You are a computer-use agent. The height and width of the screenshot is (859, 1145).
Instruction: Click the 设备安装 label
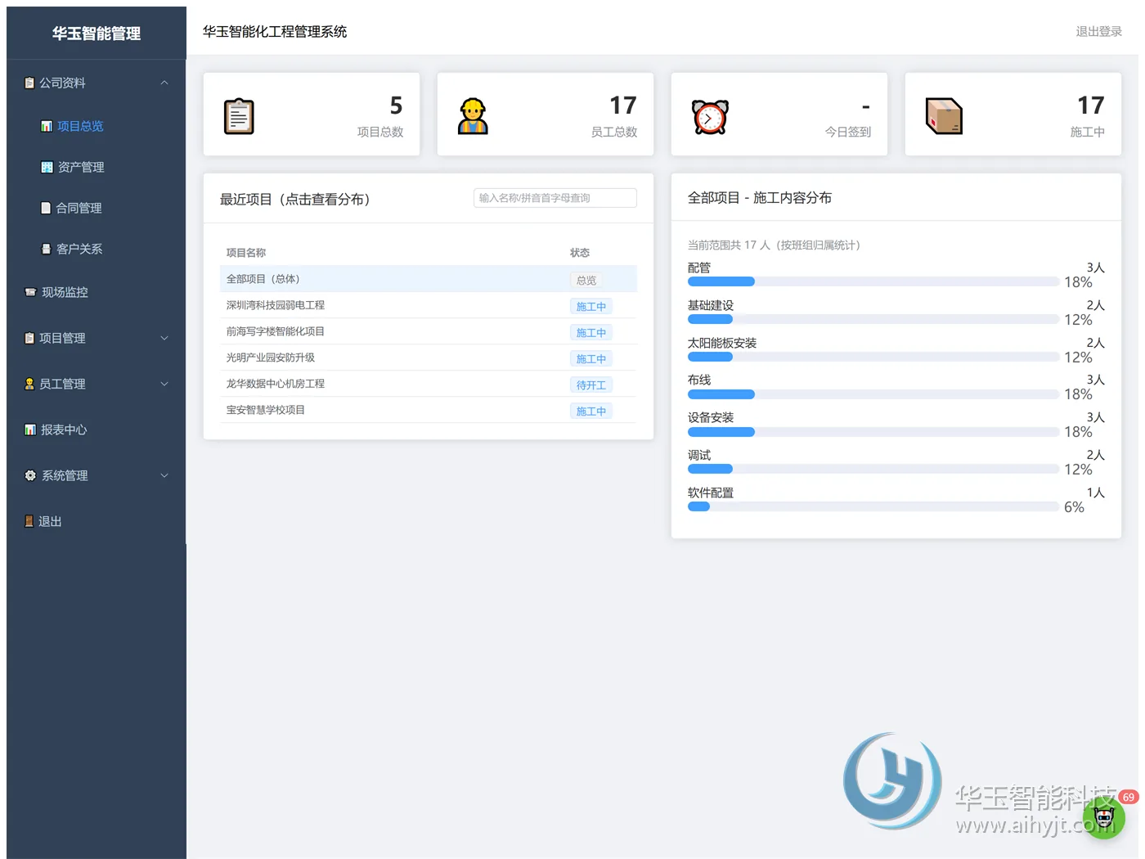click(x=711, y=417)
